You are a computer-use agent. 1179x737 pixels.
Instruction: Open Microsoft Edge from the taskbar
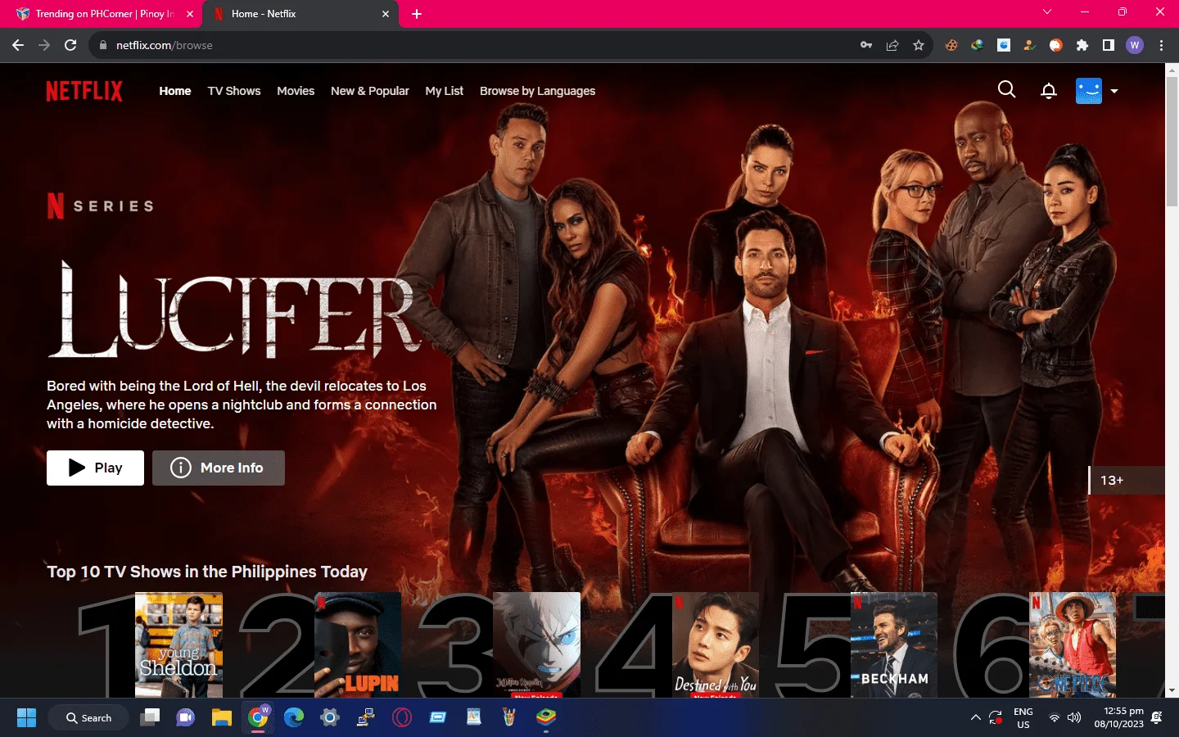294,718
